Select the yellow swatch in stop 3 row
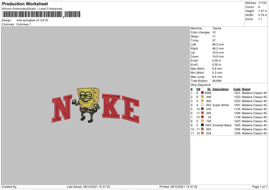269x190 pixels. (x=202, y=101)
